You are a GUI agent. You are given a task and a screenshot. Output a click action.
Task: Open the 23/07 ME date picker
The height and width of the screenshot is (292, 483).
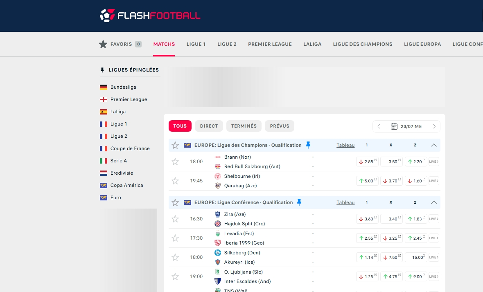click(x=406, y=126)
